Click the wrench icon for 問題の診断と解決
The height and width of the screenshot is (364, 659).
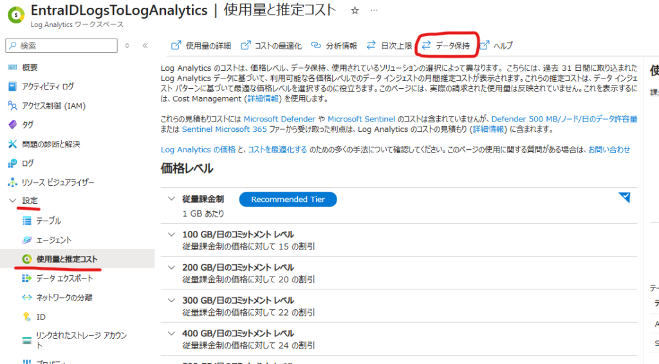point(12,144)
